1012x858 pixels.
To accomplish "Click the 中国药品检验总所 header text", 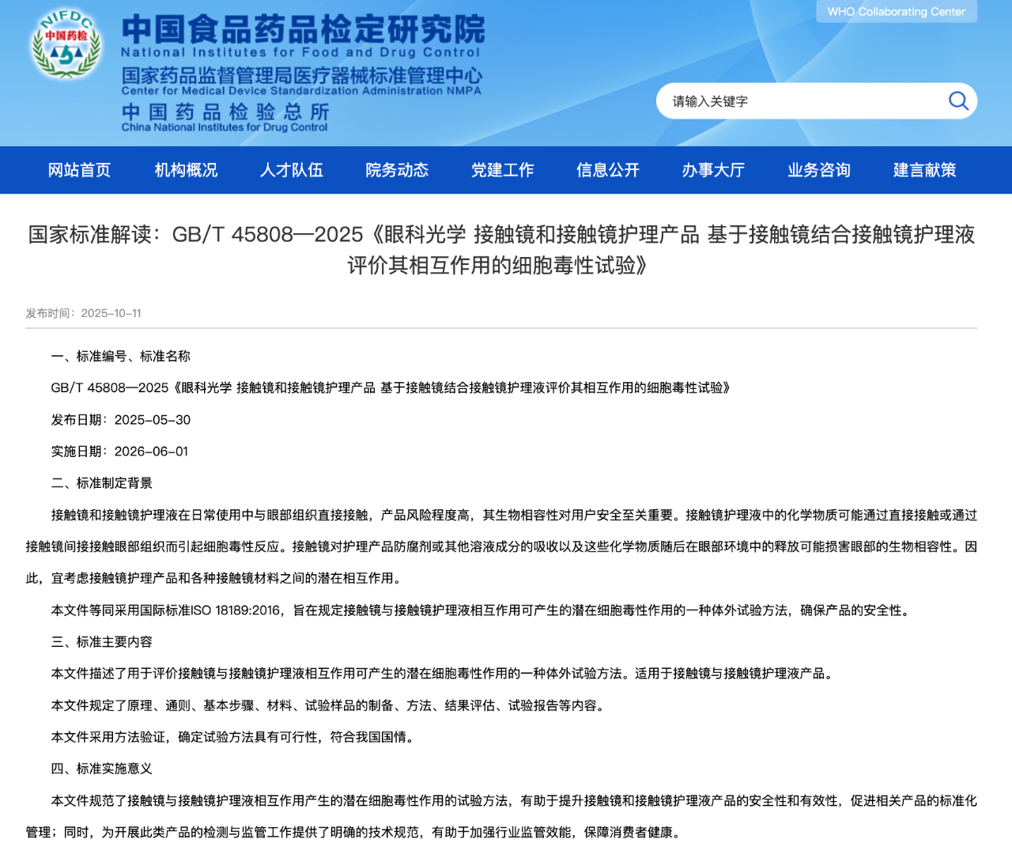I will [225, 112].
